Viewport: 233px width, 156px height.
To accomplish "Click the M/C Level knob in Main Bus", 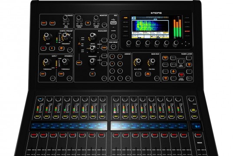I will click(x=138, y=62).
